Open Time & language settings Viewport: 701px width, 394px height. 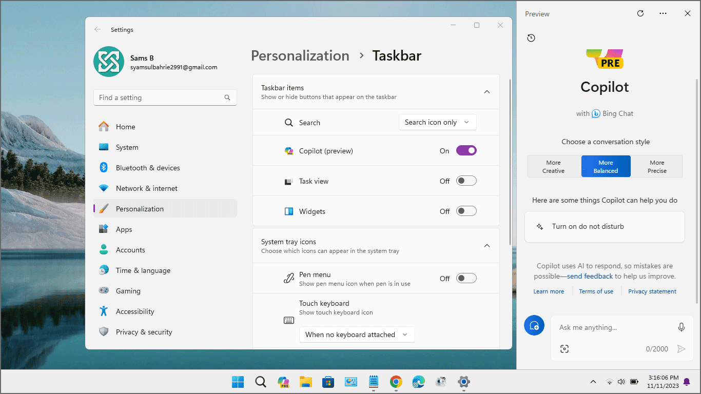(165, 270)
